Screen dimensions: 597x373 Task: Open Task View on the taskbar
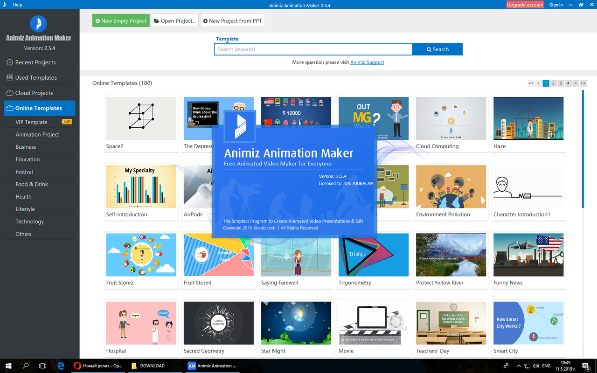[x=42, y=366]
